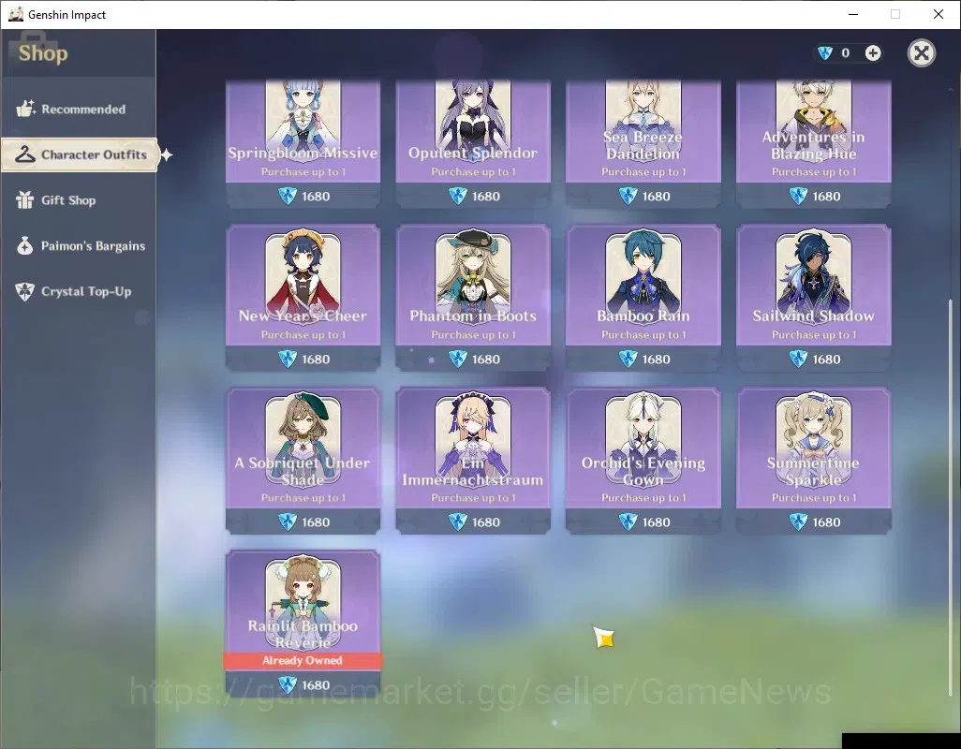This screenshot has width=961, height=749.
Task: Click the 1680 price of Phantom in Boots
Action: 486,360
